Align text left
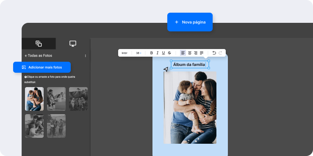 [x=183, y=53]
